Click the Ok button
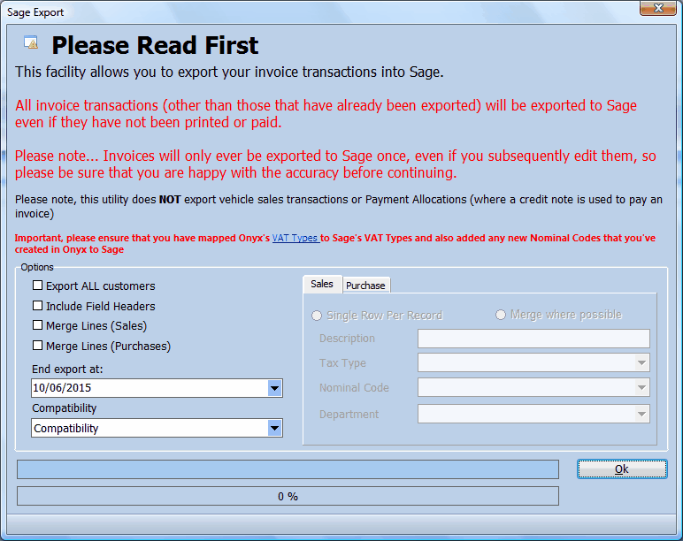 tap(622, 469)
